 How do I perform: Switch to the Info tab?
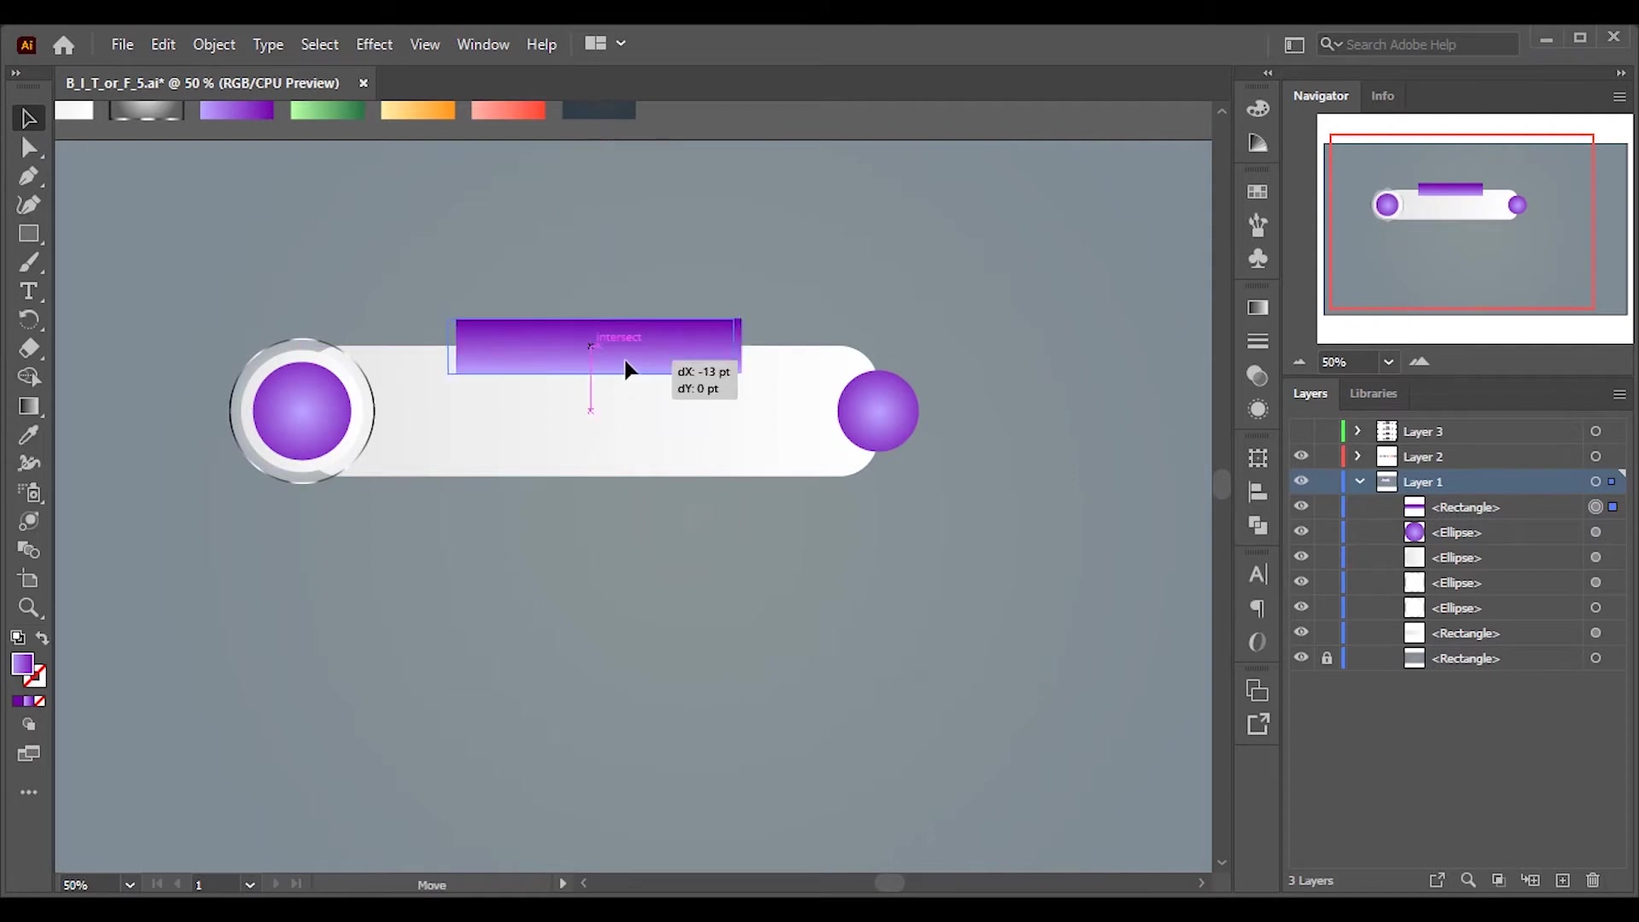[1382, 96]
